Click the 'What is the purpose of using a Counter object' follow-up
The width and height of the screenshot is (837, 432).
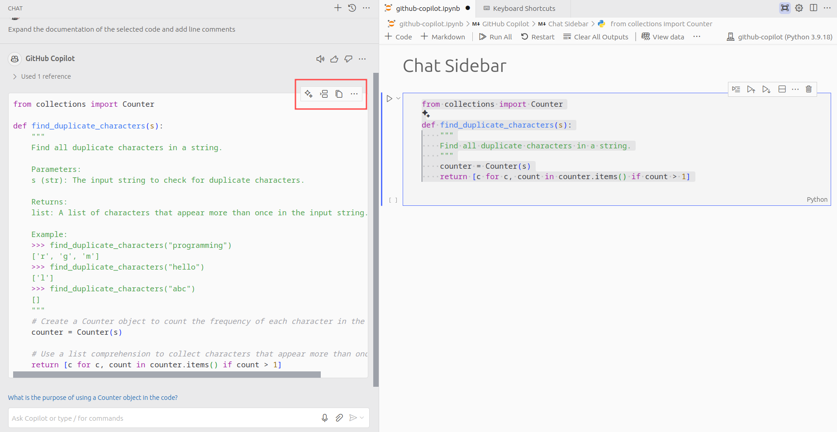(93, 398)
